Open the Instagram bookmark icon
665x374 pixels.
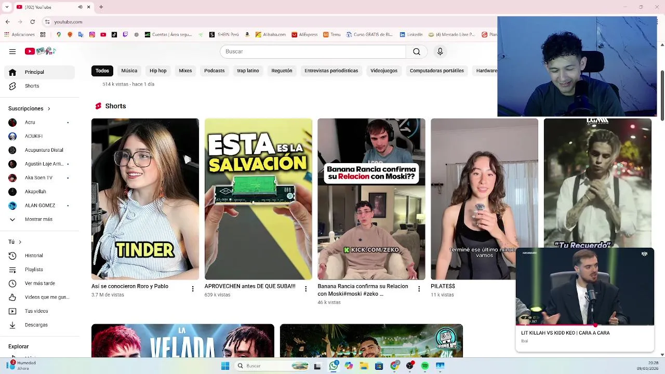pyautogui.click(x=92, y=35)
